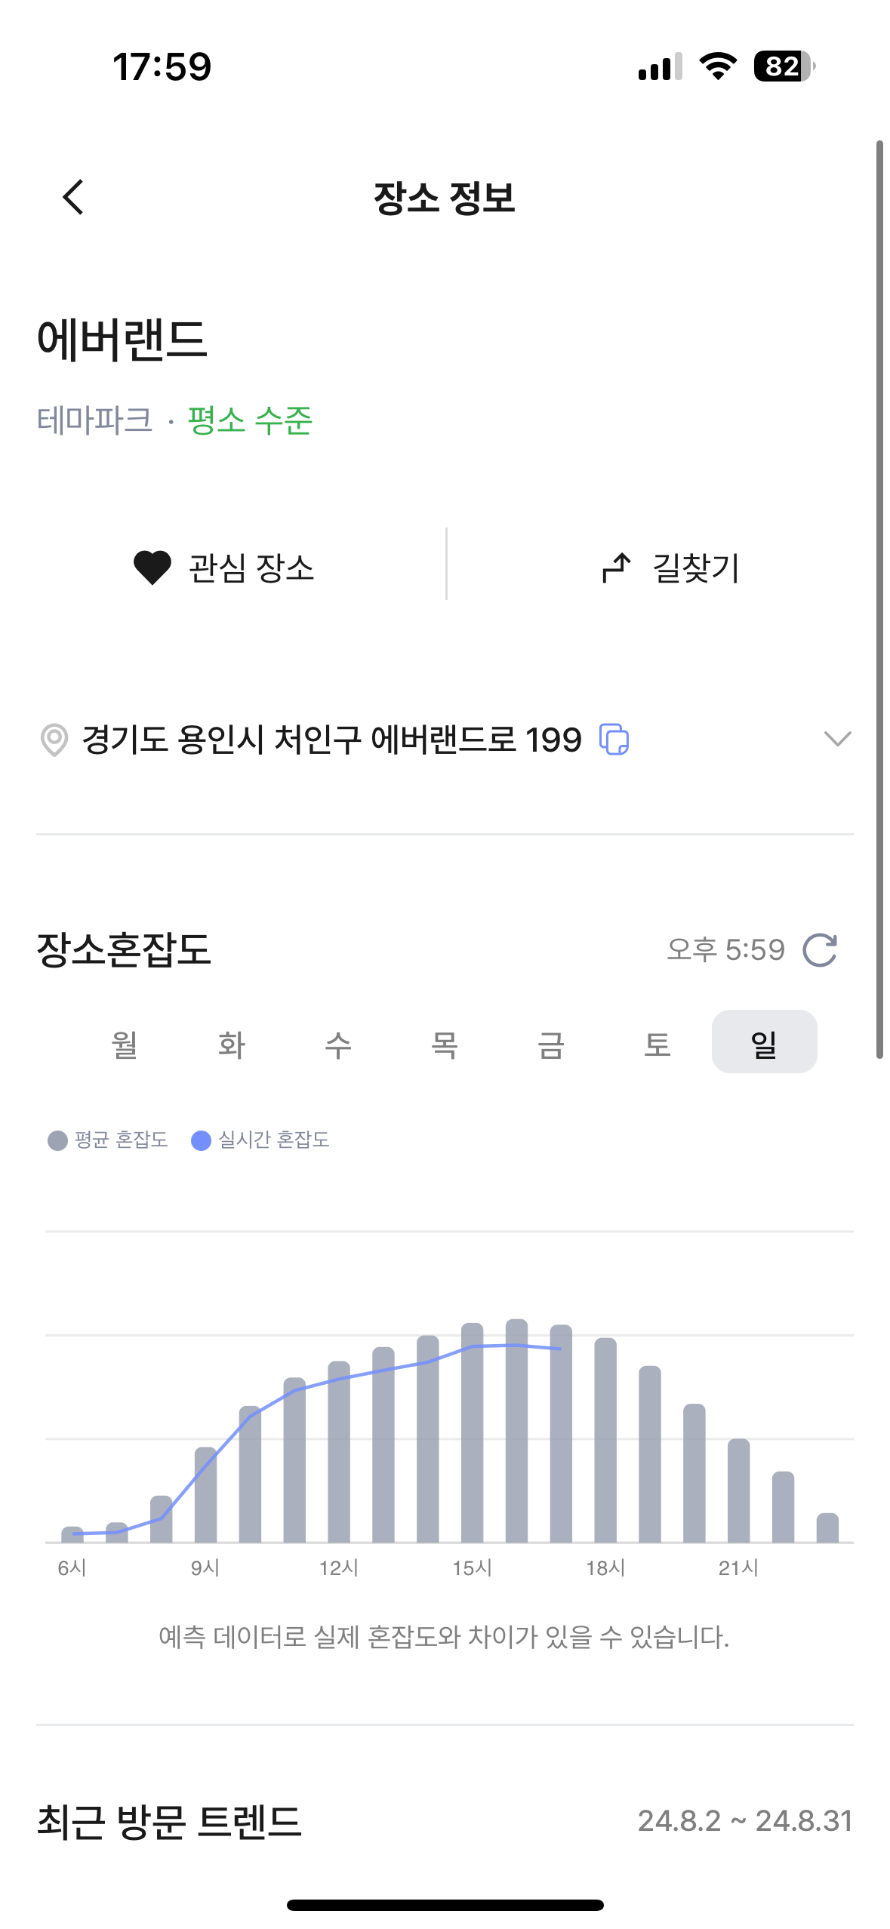This screenshot has width=890, height=1929.
Task: Tap the tallest bar in congestion chart
Action: (x=516, y=1434)
